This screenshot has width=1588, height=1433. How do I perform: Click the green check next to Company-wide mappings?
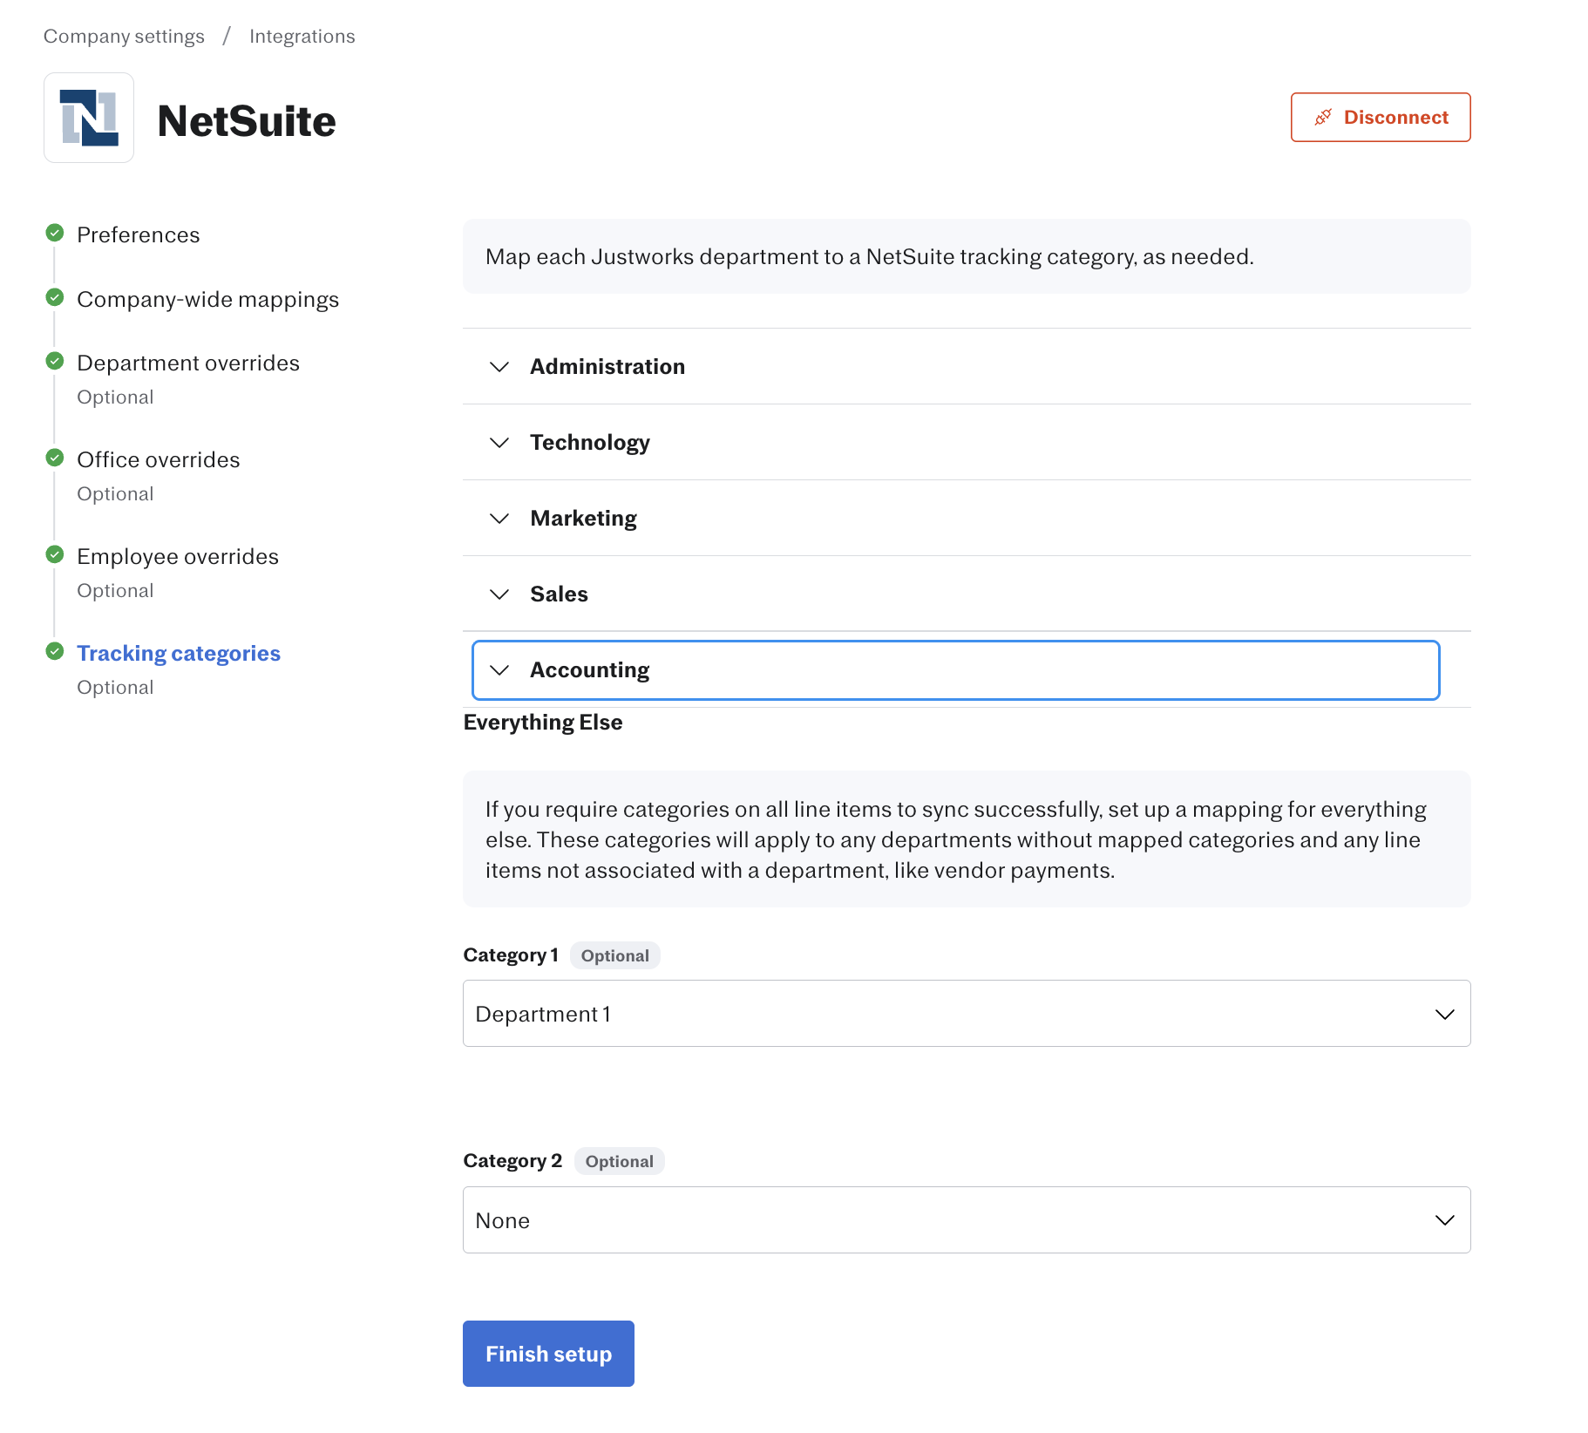pos(55,297)
